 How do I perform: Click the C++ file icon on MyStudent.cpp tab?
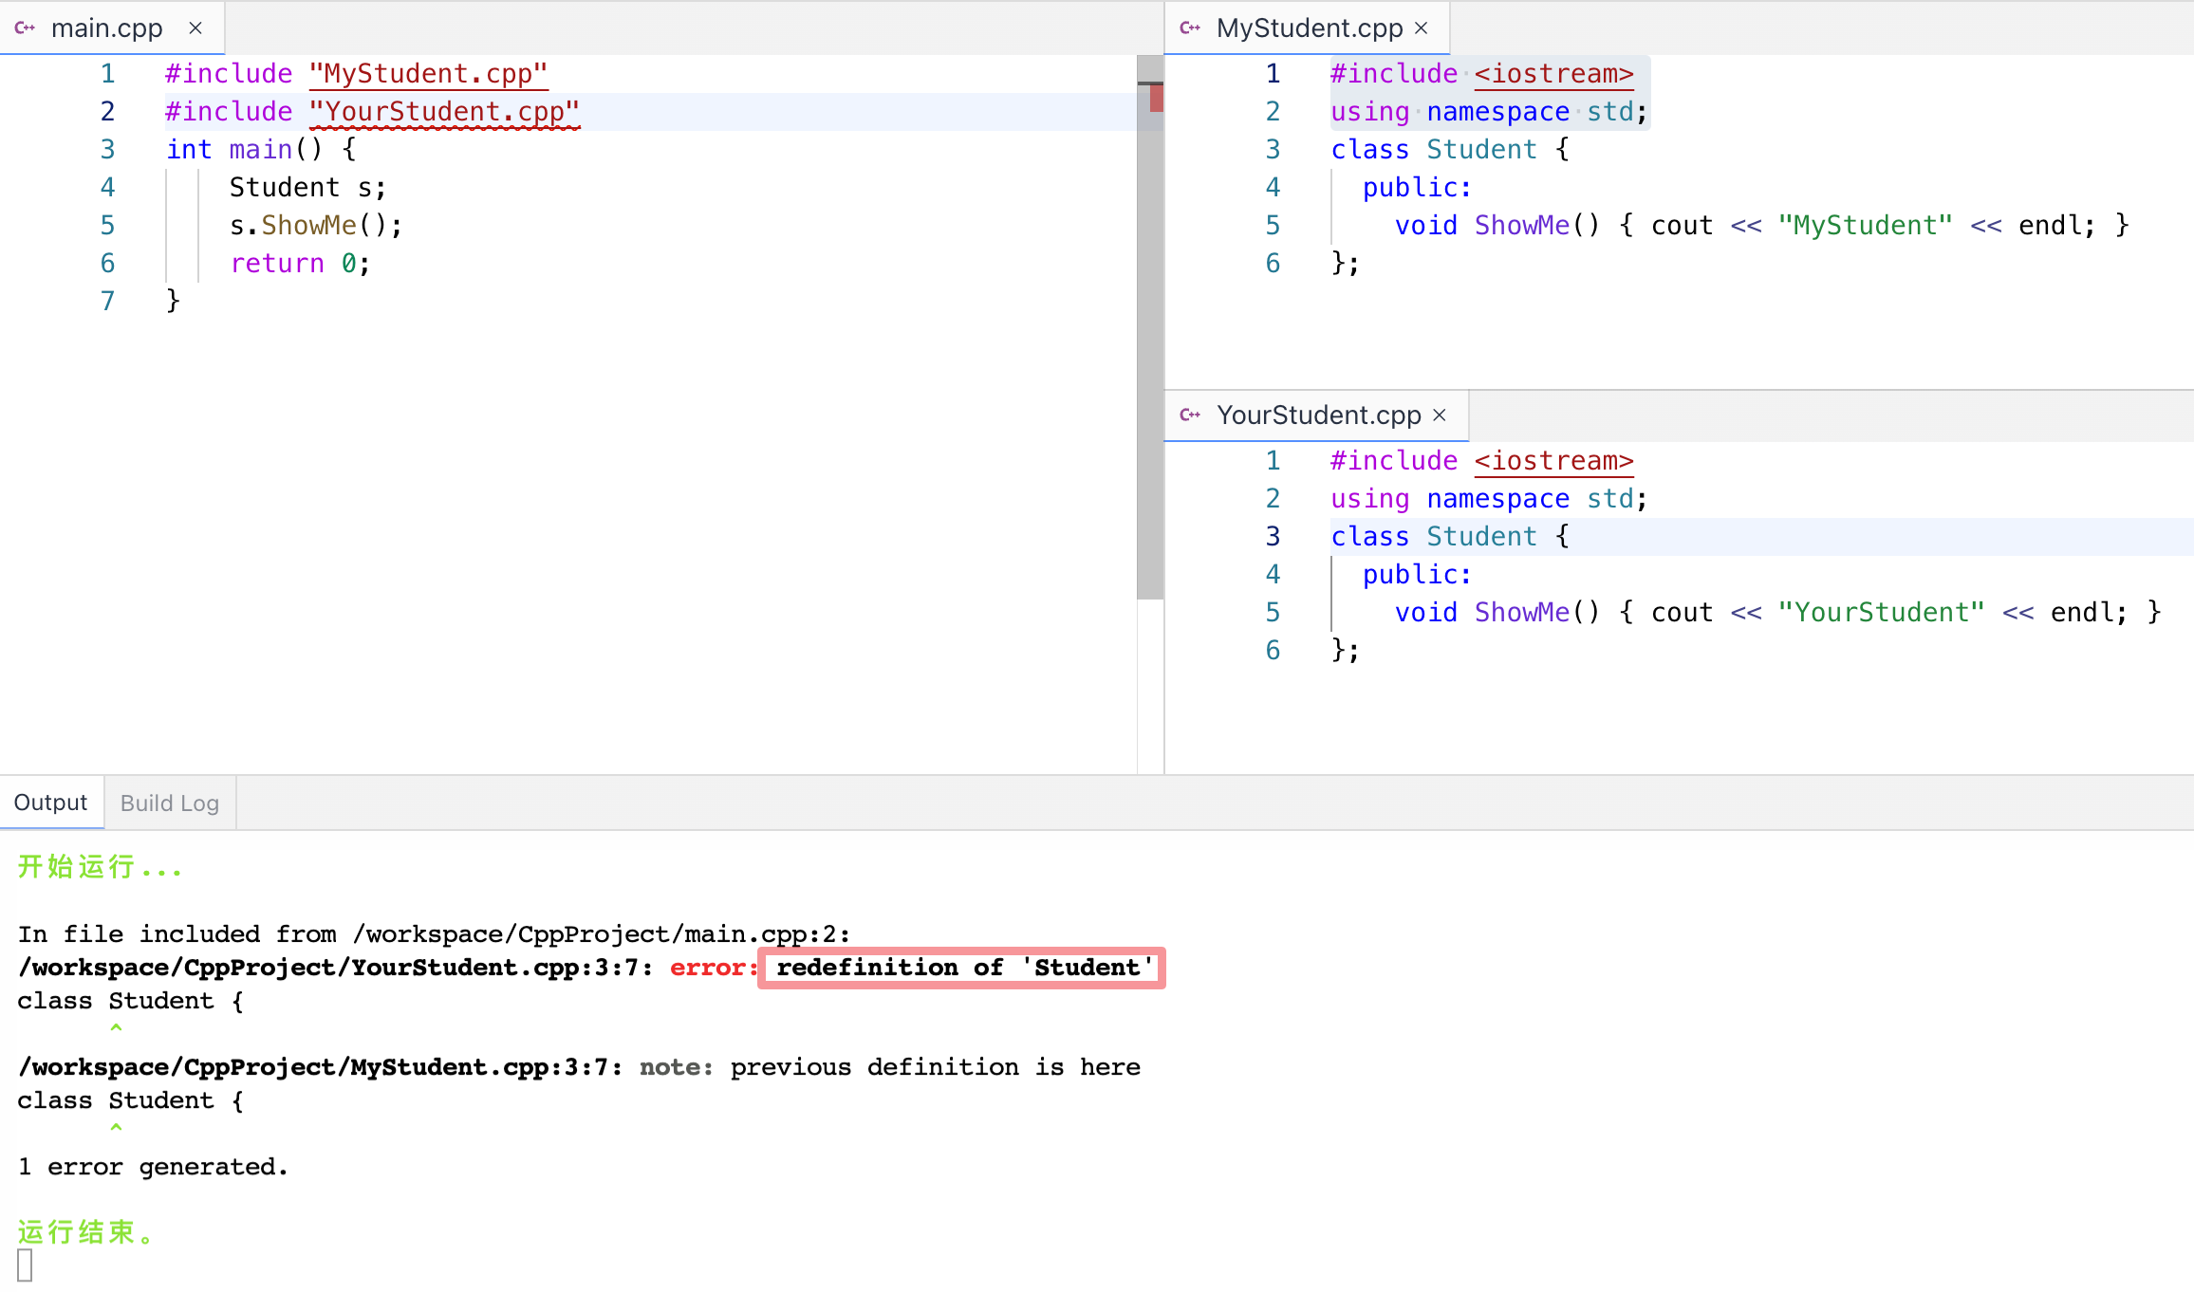click(1190, 28)
